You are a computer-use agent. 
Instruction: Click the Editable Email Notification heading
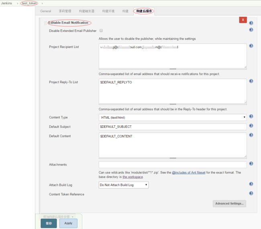click(x=68, y=22)
